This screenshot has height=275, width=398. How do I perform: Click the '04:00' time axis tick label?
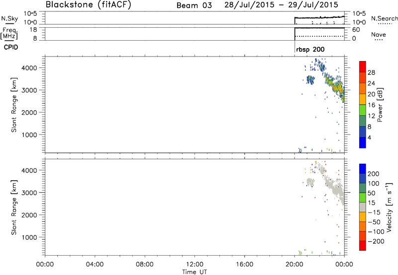point(95,265)
